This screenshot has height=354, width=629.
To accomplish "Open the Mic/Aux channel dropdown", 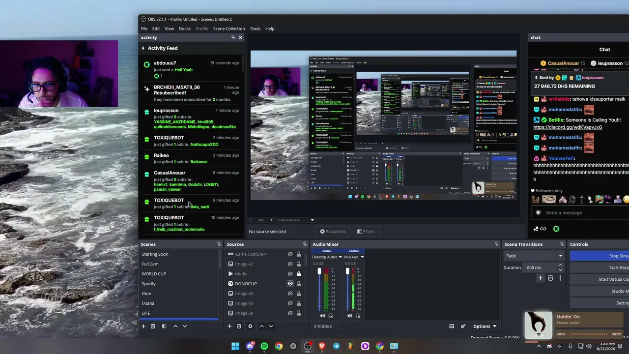I will click(362, 257).
